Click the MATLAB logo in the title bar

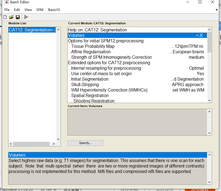[x=7, y=2]
